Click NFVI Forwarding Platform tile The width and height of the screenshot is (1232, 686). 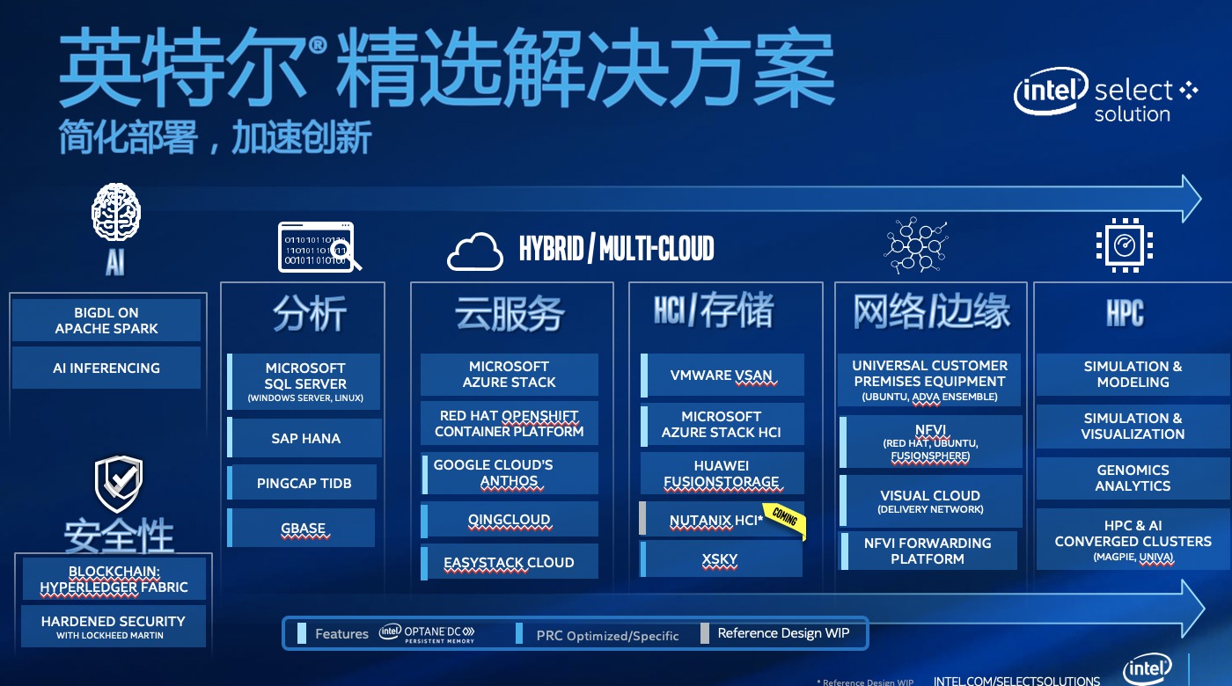click(928, 551)
